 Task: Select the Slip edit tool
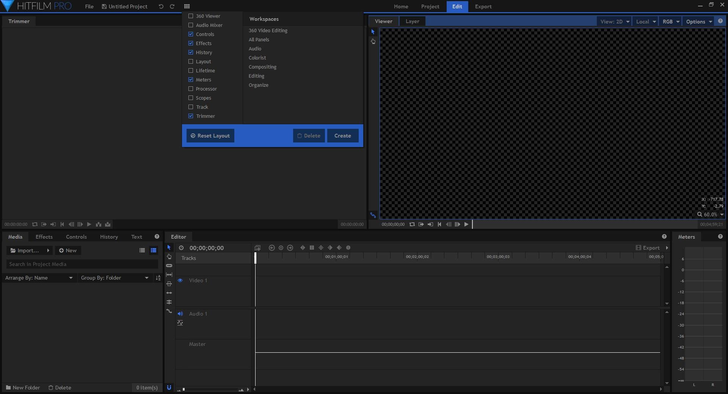pyautogui.click(x=169, y=275)
